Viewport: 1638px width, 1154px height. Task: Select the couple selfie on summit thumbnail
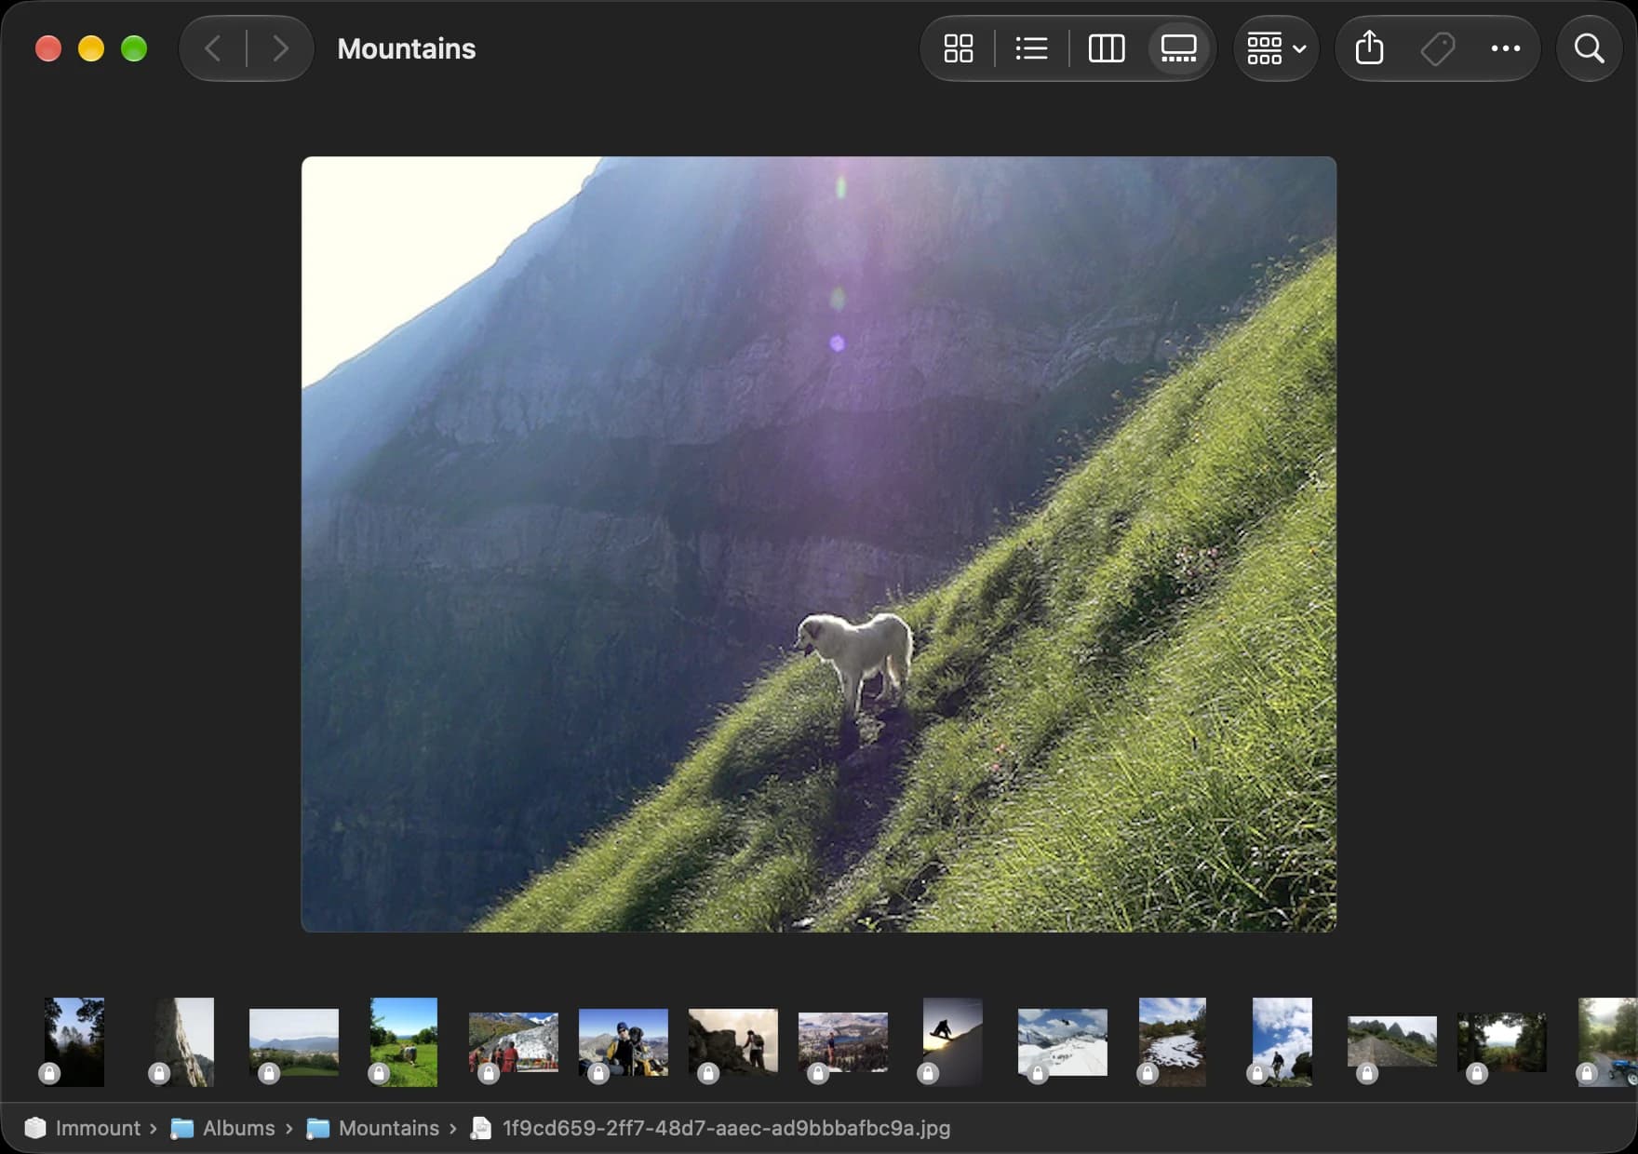[624, 1042]
